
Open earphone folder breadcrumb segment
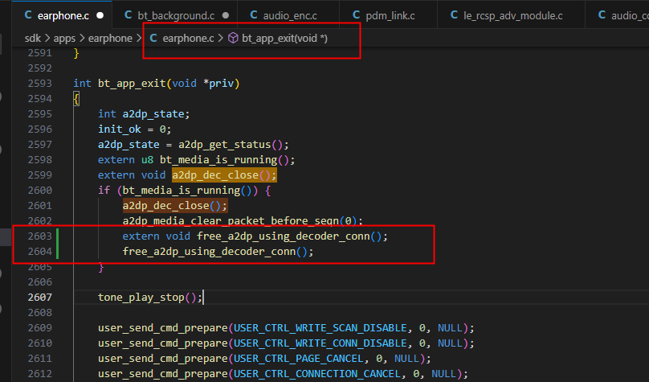(110, 38)
